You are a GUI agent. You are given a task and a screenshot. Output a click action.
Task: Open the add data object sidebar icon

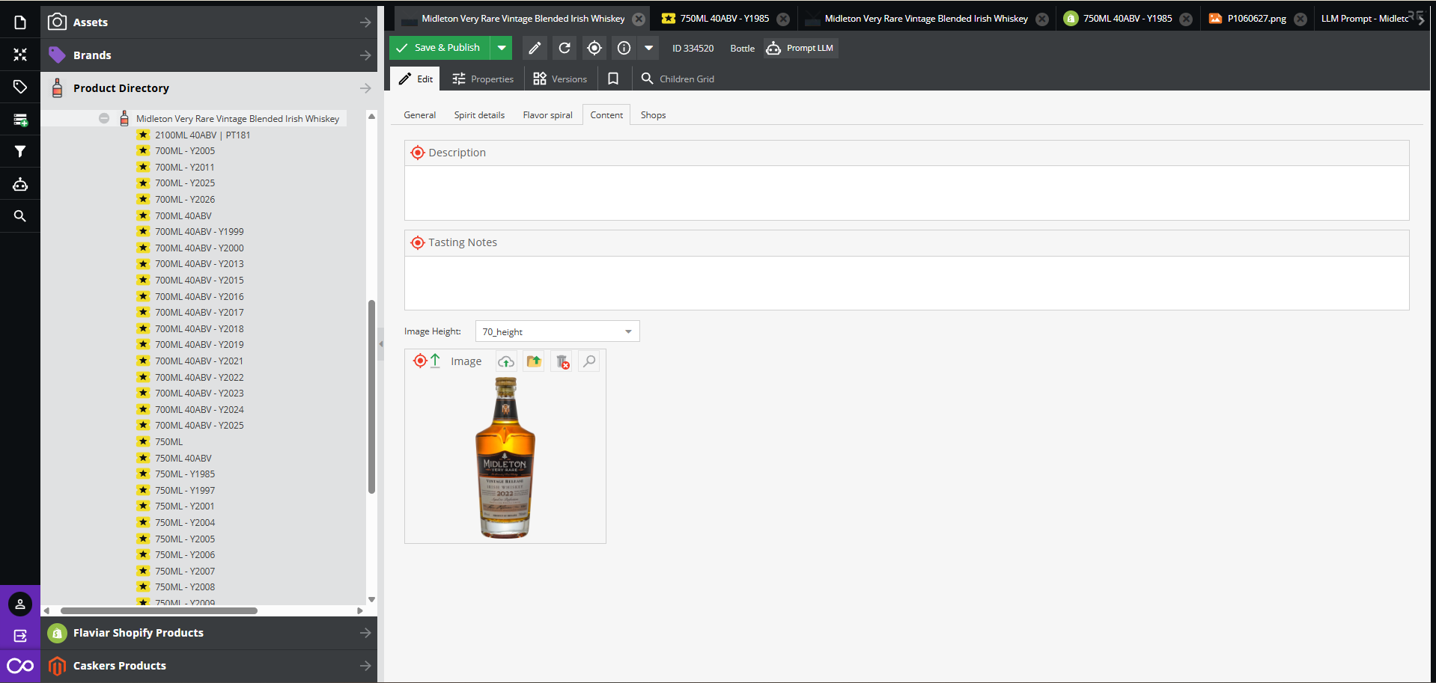[20, 120]
